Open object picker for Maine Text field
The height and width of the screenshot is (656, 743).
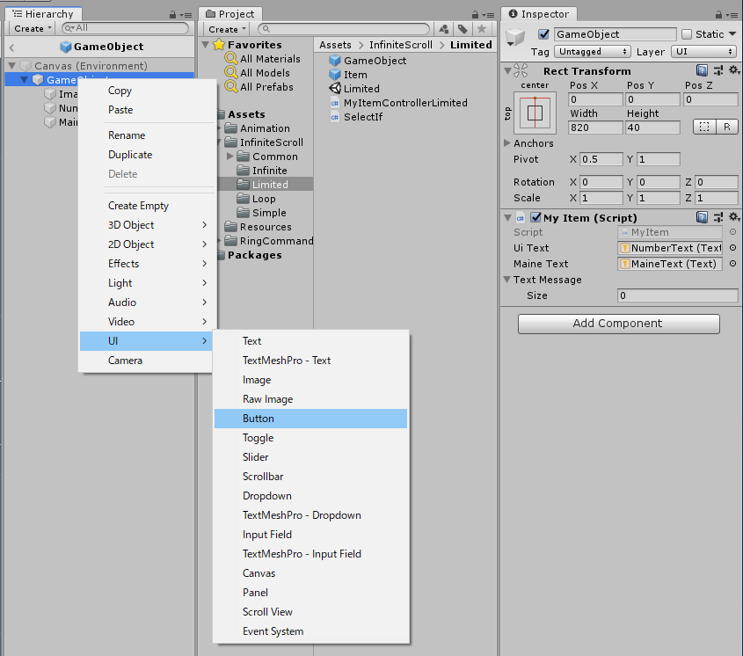(732, 264)
